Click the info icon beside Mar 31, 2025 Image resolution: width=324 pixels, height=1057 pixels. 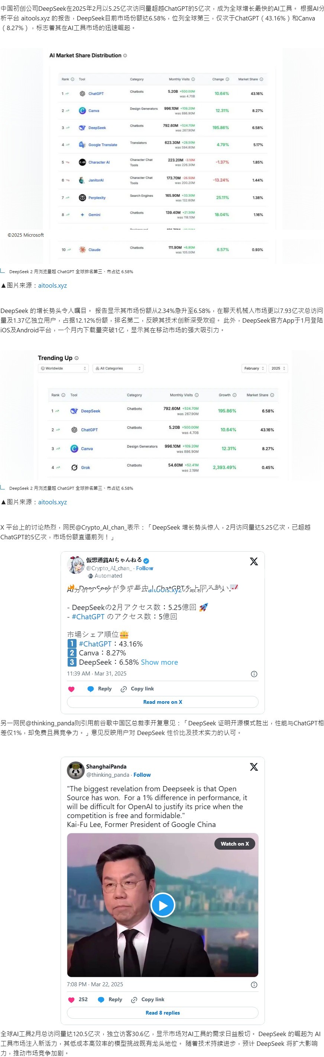point(254,674)
